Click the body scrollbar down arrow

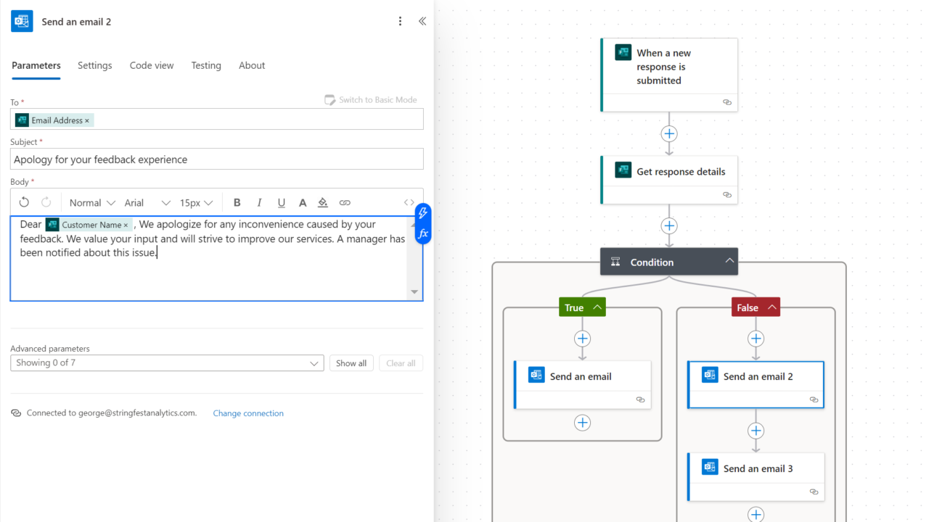tap(414, 292)
